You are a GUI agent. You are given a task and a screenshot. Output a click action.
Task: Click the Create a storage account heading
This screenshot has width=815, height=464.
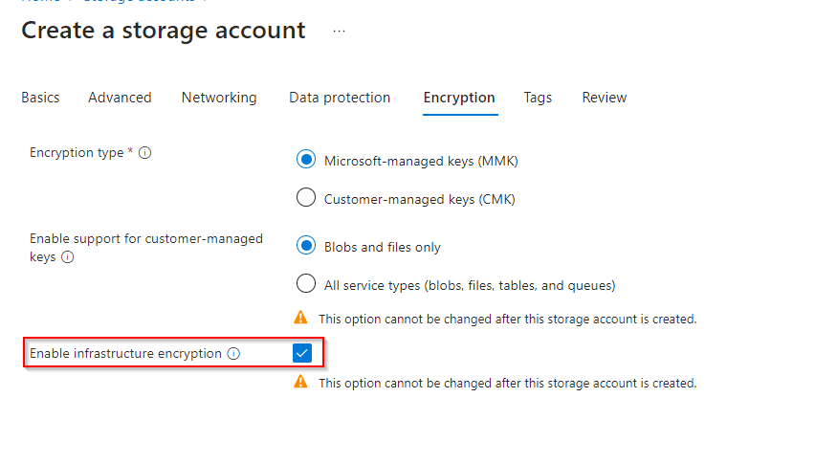164,31
